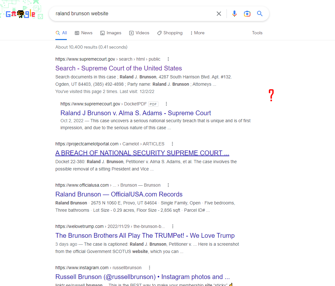Click 'Docket 22-380' snippet text
The image size is (335, 286).
pos(70,162)
